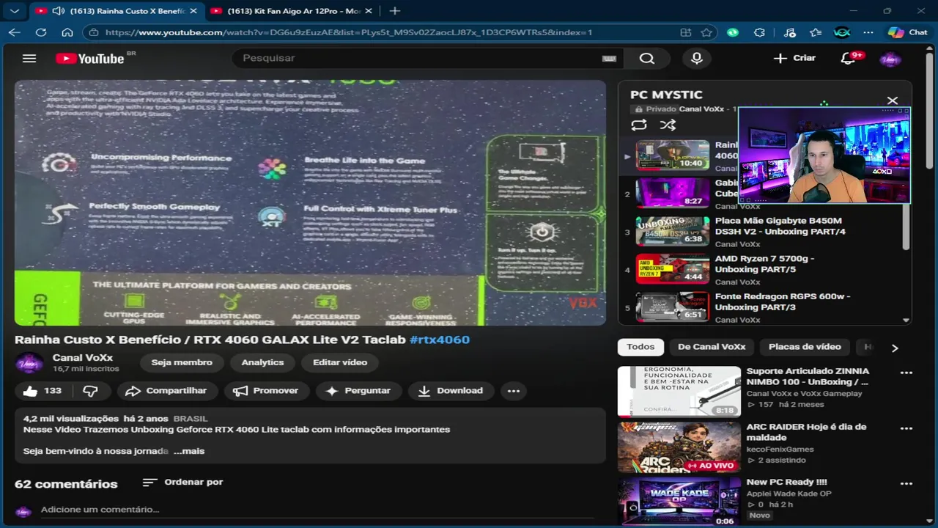Play the 10:40 playlist video thumbnail
Image resolution: width=938 pixels, height=528 pixels.
[x=672, y=155]
